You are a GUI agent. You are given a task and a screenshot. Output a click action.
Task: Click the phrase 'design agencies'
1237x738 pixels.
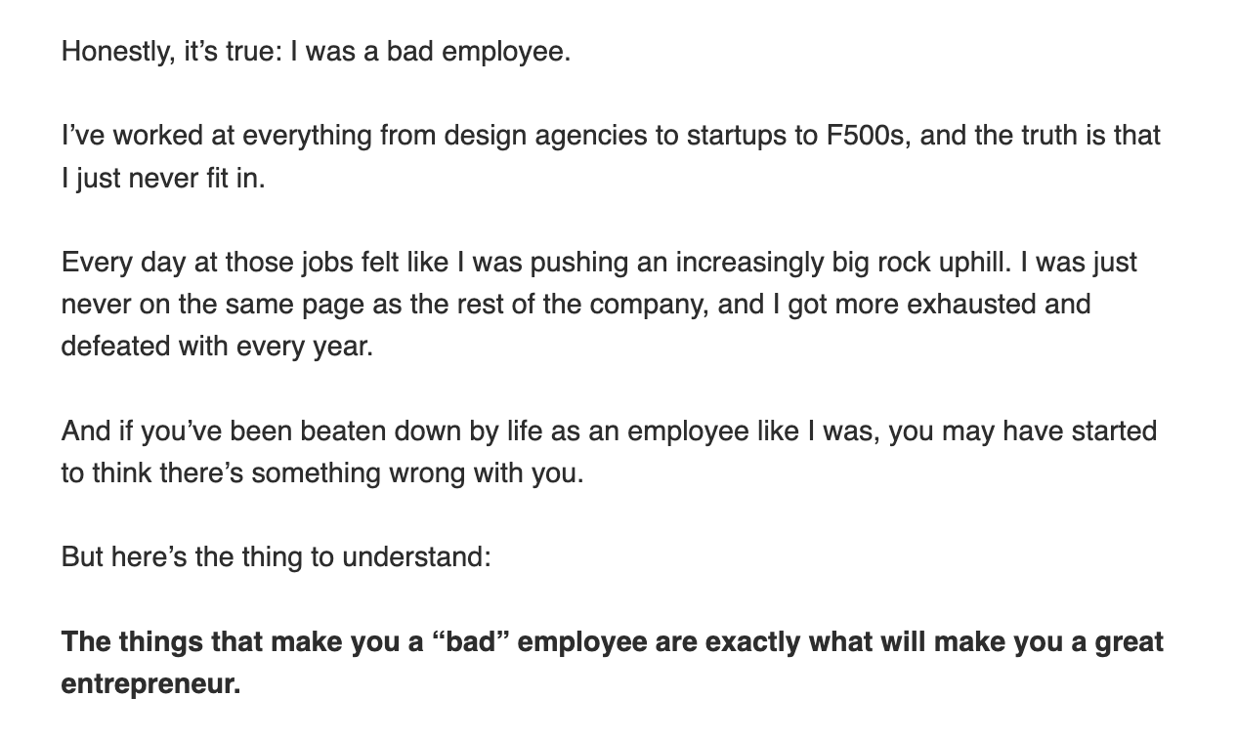546,136
